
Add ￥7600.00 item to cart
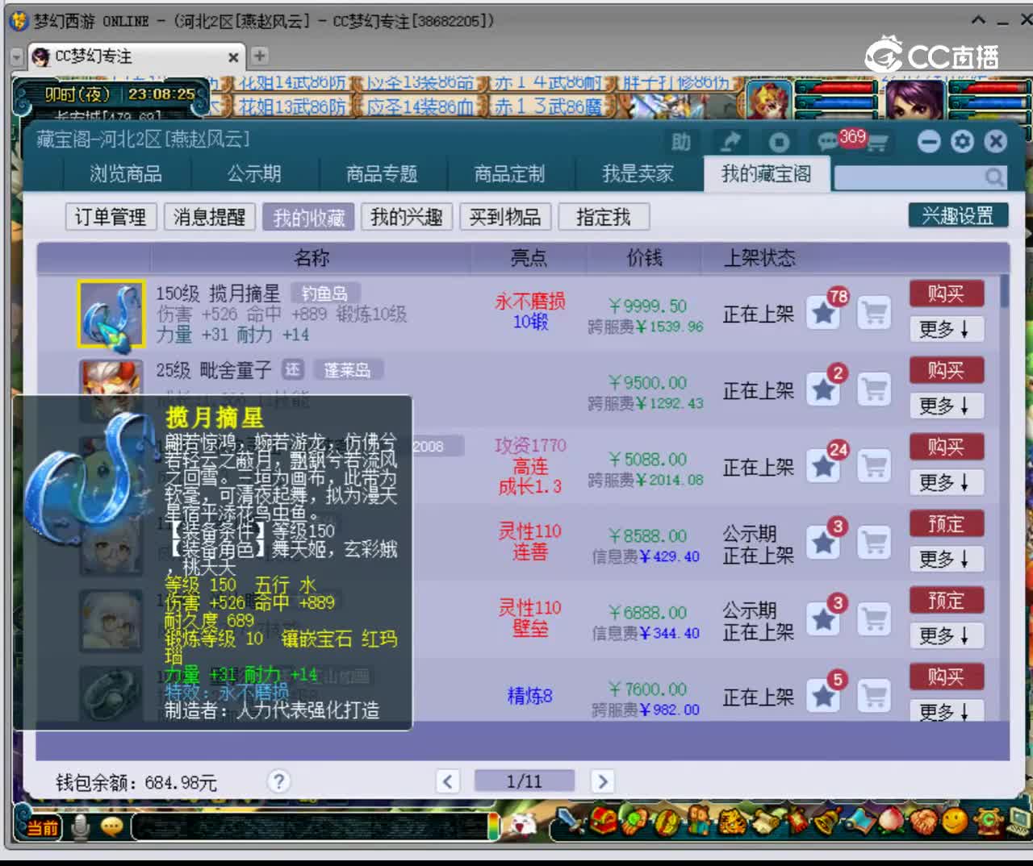[x=874, y=695]
